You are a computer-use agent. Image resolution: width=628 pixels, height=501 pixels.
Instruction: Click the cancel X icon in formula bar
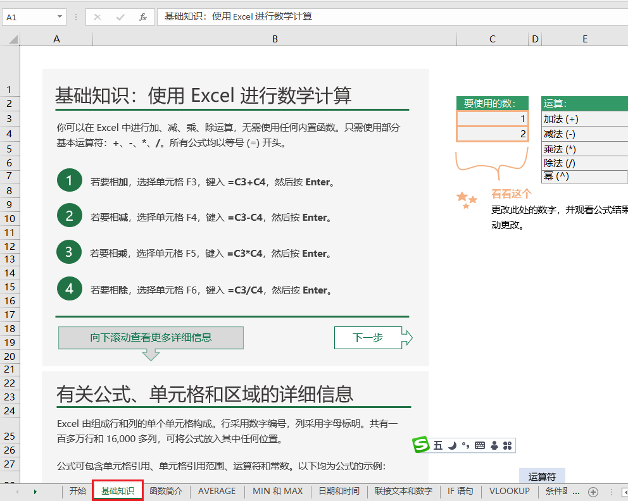coord(97,17)
